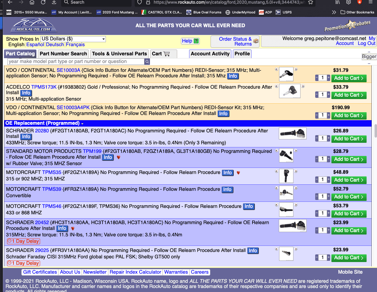The width and height of the screenshot is (377, 292).
Task: Add SCHRADER 29025 at $23.99 to cart
Action: 349,258
